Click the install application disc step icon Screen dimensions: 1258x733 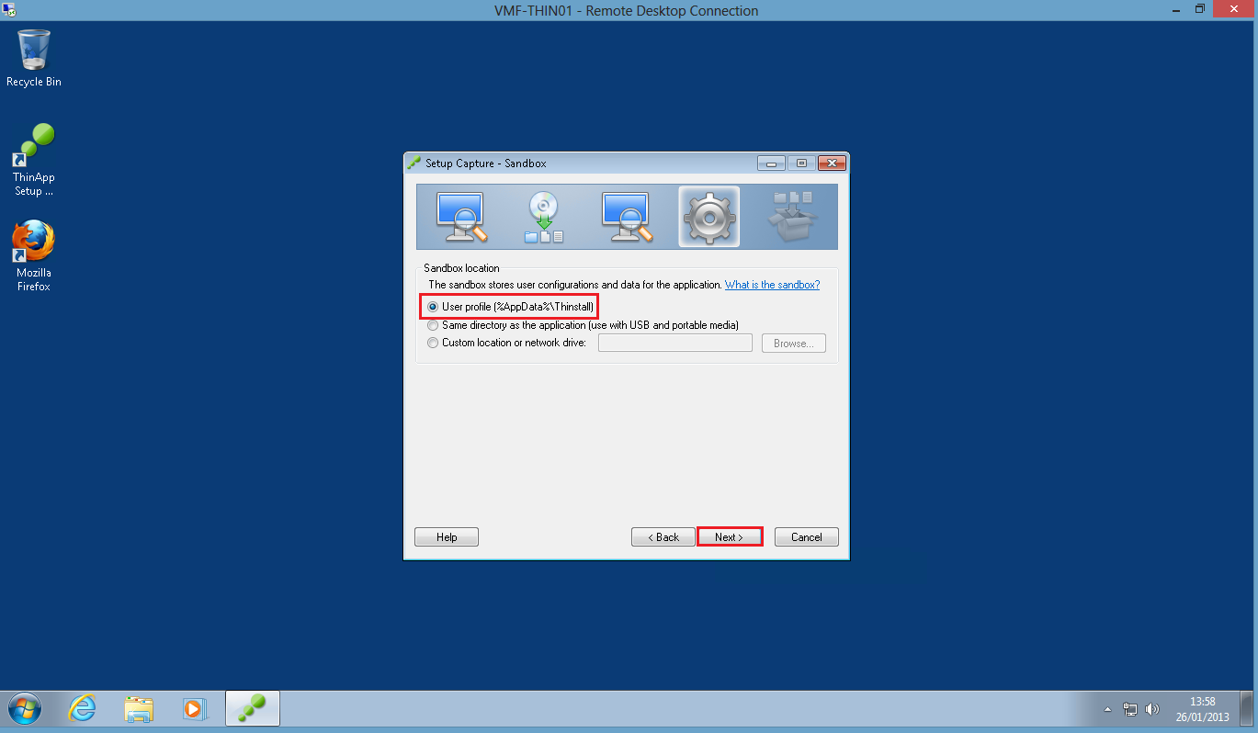(x=543, y=217)
